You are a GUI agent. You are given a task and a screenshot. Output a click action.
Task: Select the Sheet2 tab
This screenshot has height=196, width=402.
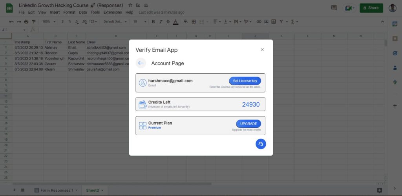click(x=95, y=191)
